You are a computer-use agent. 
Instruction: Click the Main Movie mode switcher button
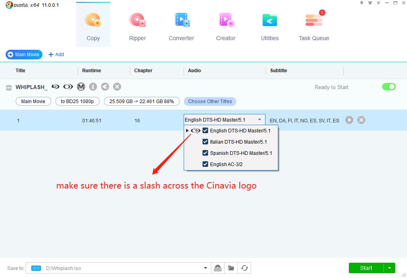pyautogui.click(x=24, y=55)
